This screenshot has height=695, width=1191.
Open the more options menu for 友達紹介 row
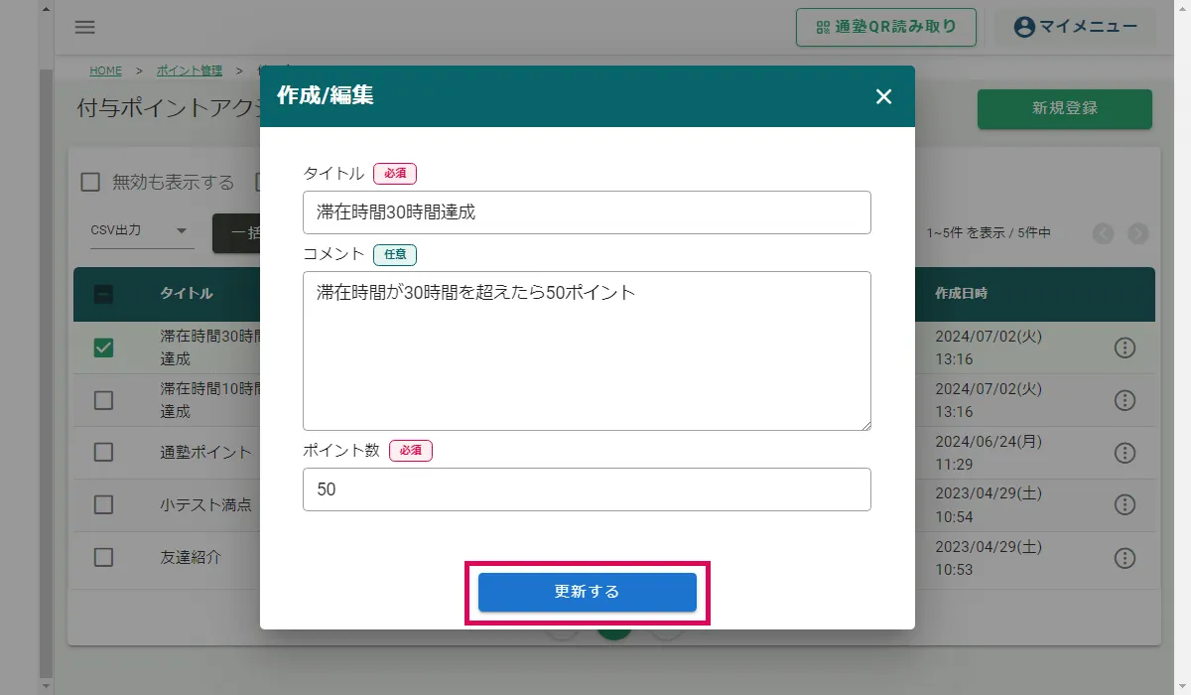click(x=1125, y=557)
